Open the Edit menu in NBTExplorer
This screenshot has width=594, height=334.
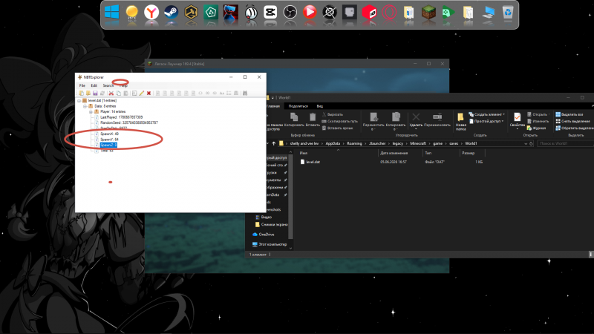click(94, 85)
